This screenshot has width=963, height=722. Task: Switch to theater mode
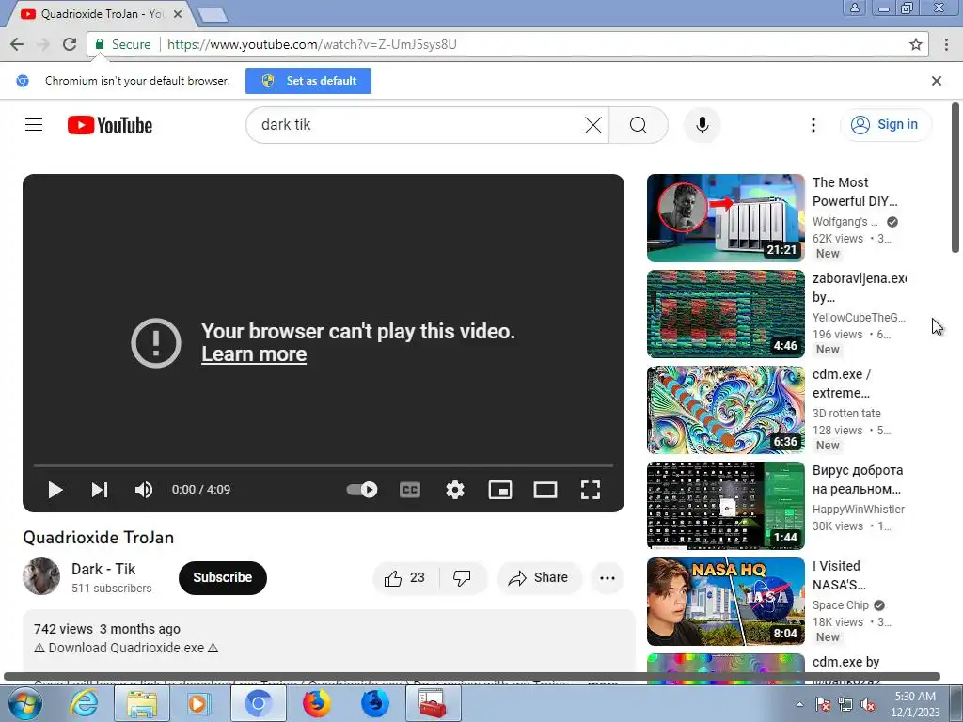pos(545,489)
